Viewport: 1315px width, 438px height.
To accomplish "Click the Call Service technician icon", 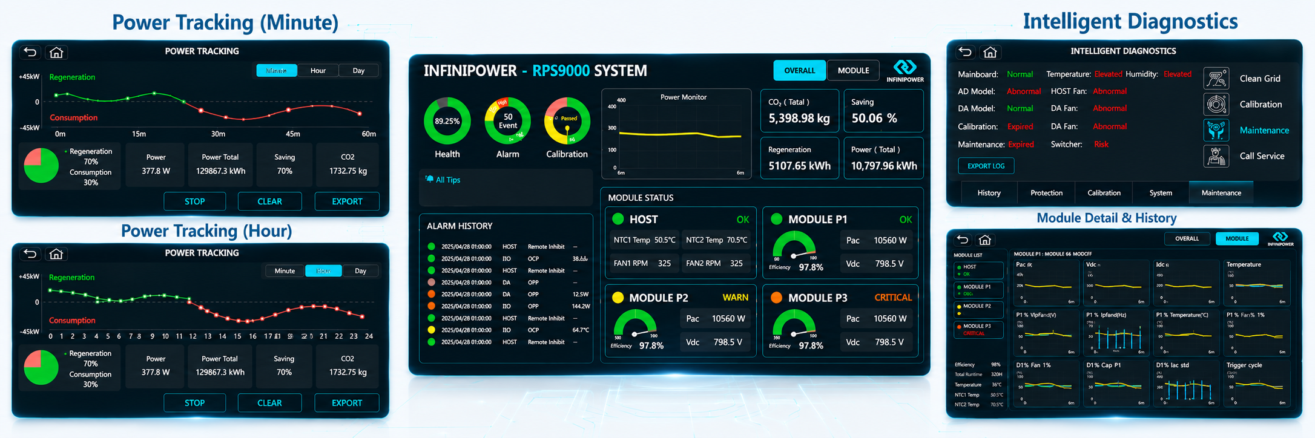I will (x=1216, y=156).
